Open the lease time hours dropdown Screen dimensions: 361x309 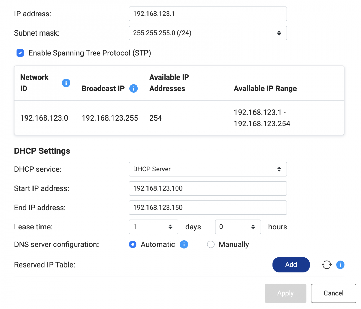pos(238,227)
